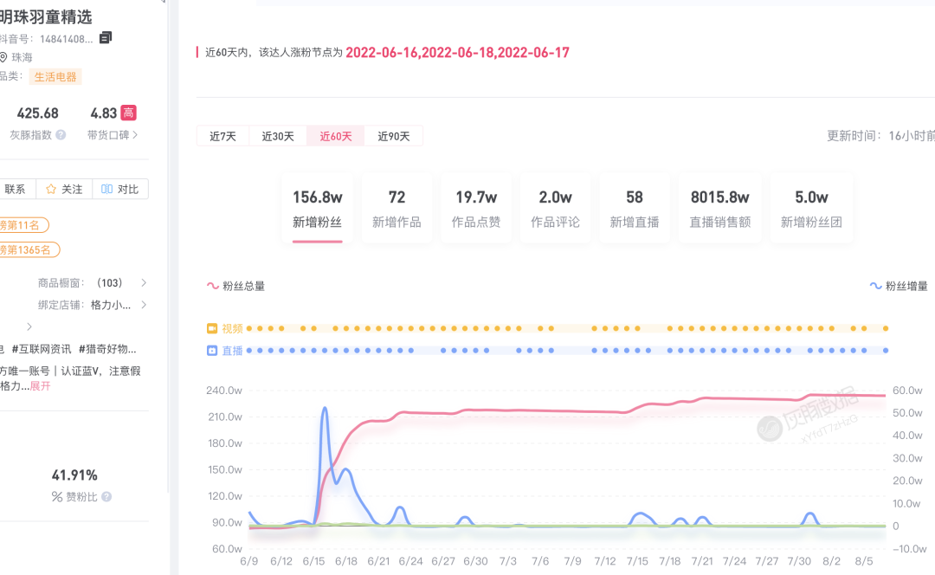The width and height of the screenshot is (935, 575).
Task: Switch to 近7天 time range tab
Action: point(222,136)
